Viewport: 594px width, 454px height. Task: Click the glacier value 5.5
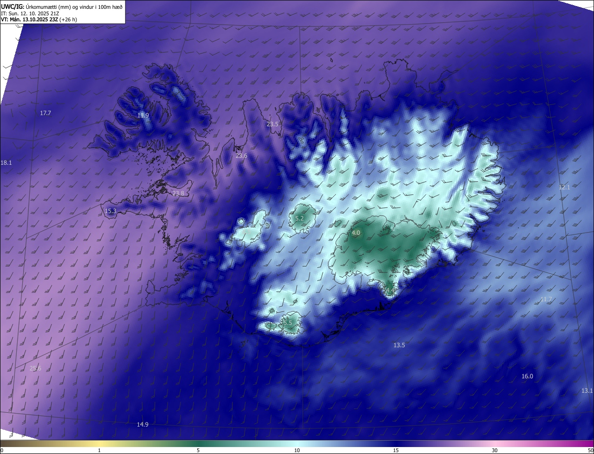[288, 323]
